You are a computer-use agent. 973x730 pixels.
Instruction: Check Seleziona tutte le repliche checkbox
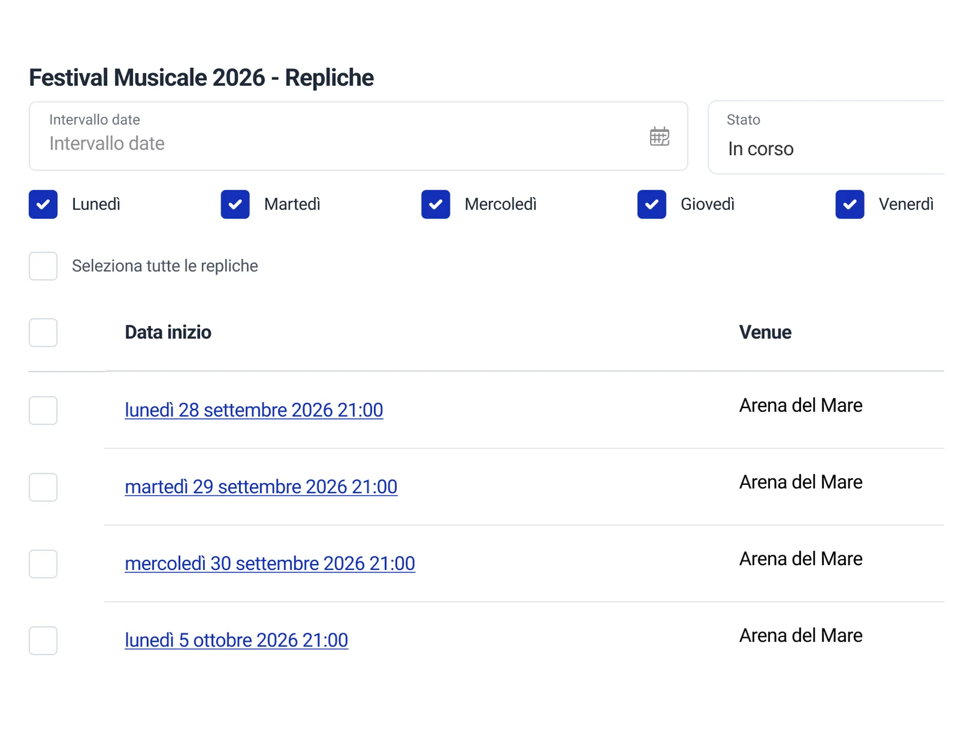43,266
